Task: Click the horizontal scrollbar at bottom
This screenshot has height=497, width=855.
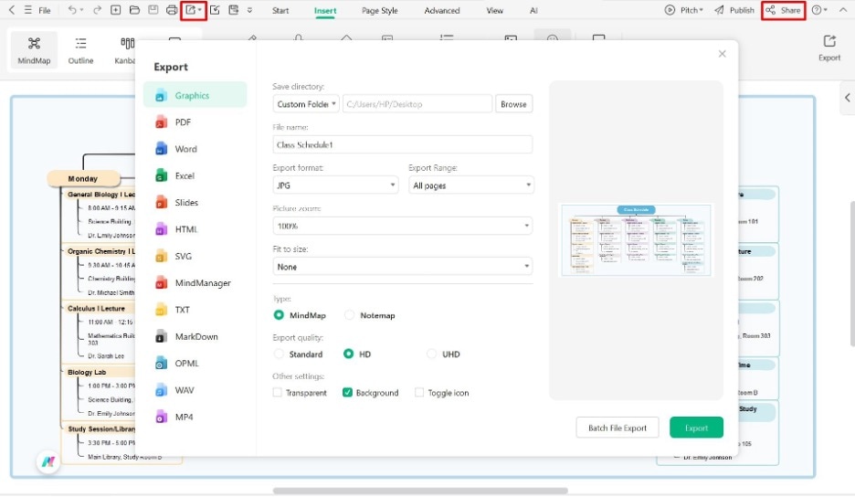Action: [420, 491]
